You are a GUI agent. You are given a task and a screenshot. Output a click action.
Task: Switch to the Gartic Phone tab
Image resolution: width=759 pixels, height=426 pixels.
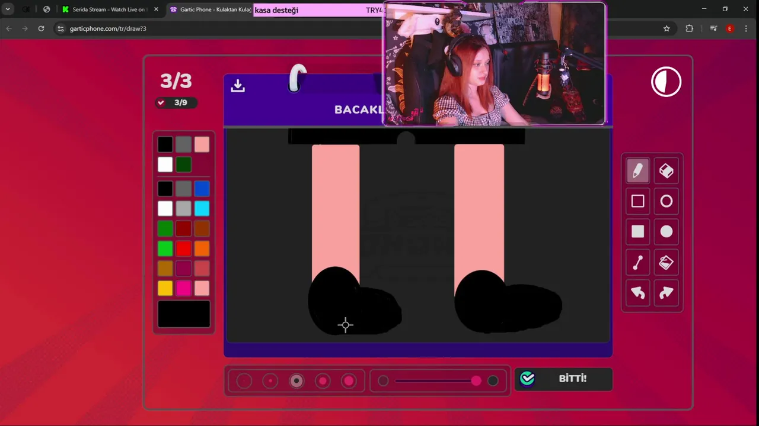pos(211,9)
